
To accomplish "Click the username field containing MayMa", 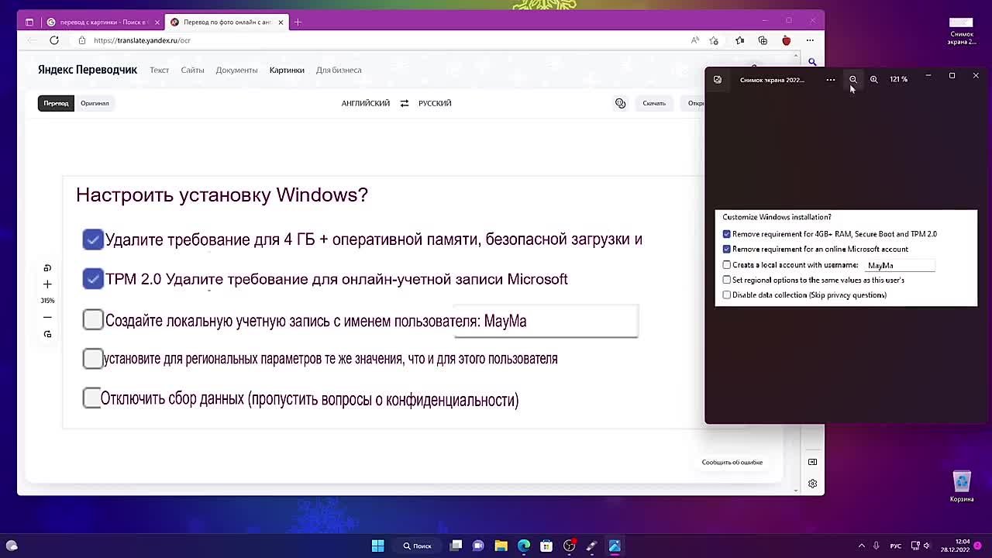I will pyautogui.click(x=899, y=265).
